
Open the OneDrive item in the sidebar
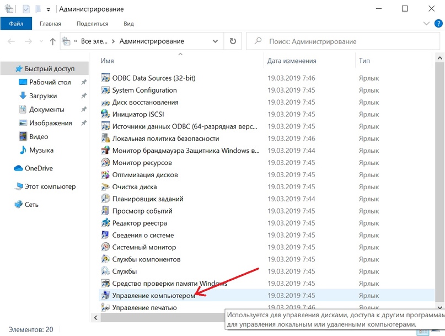click(x=38, y=168)
